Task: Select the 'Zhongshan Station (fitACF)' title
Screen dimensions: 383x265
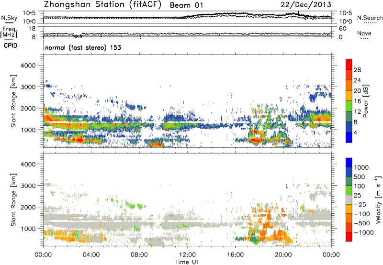Action: point(102,5)
